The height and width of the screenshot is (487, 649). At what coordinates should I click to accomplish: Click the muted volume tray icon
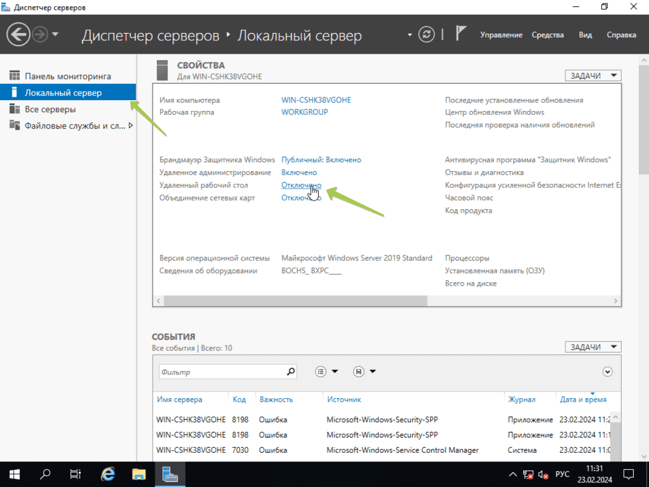(x=544, y=474)
